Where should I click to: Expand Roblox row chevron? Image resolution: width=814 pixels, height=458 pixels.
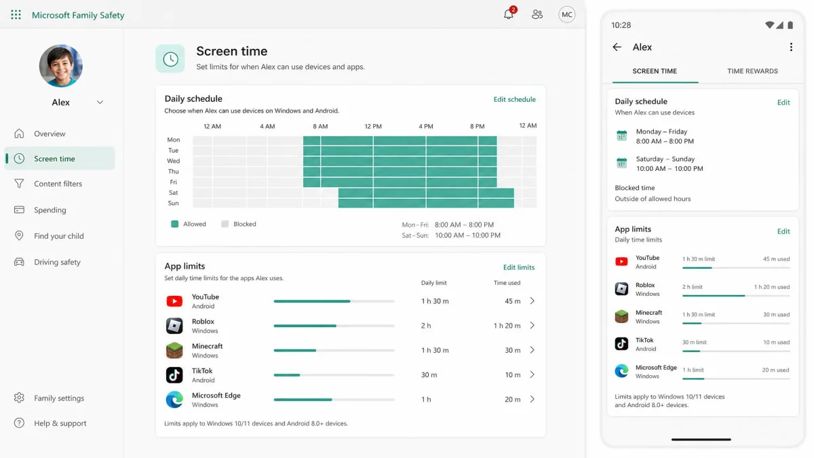tap(532, 326)
